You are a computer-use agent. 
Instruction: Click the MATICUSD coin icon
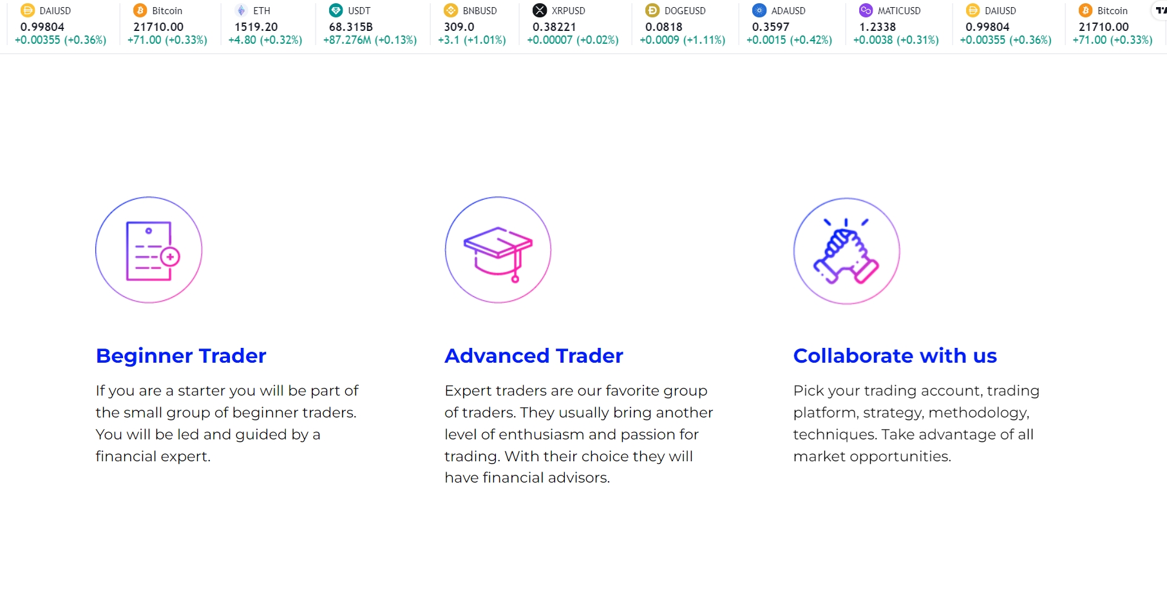pyautogui.click(x=866, y=10)
